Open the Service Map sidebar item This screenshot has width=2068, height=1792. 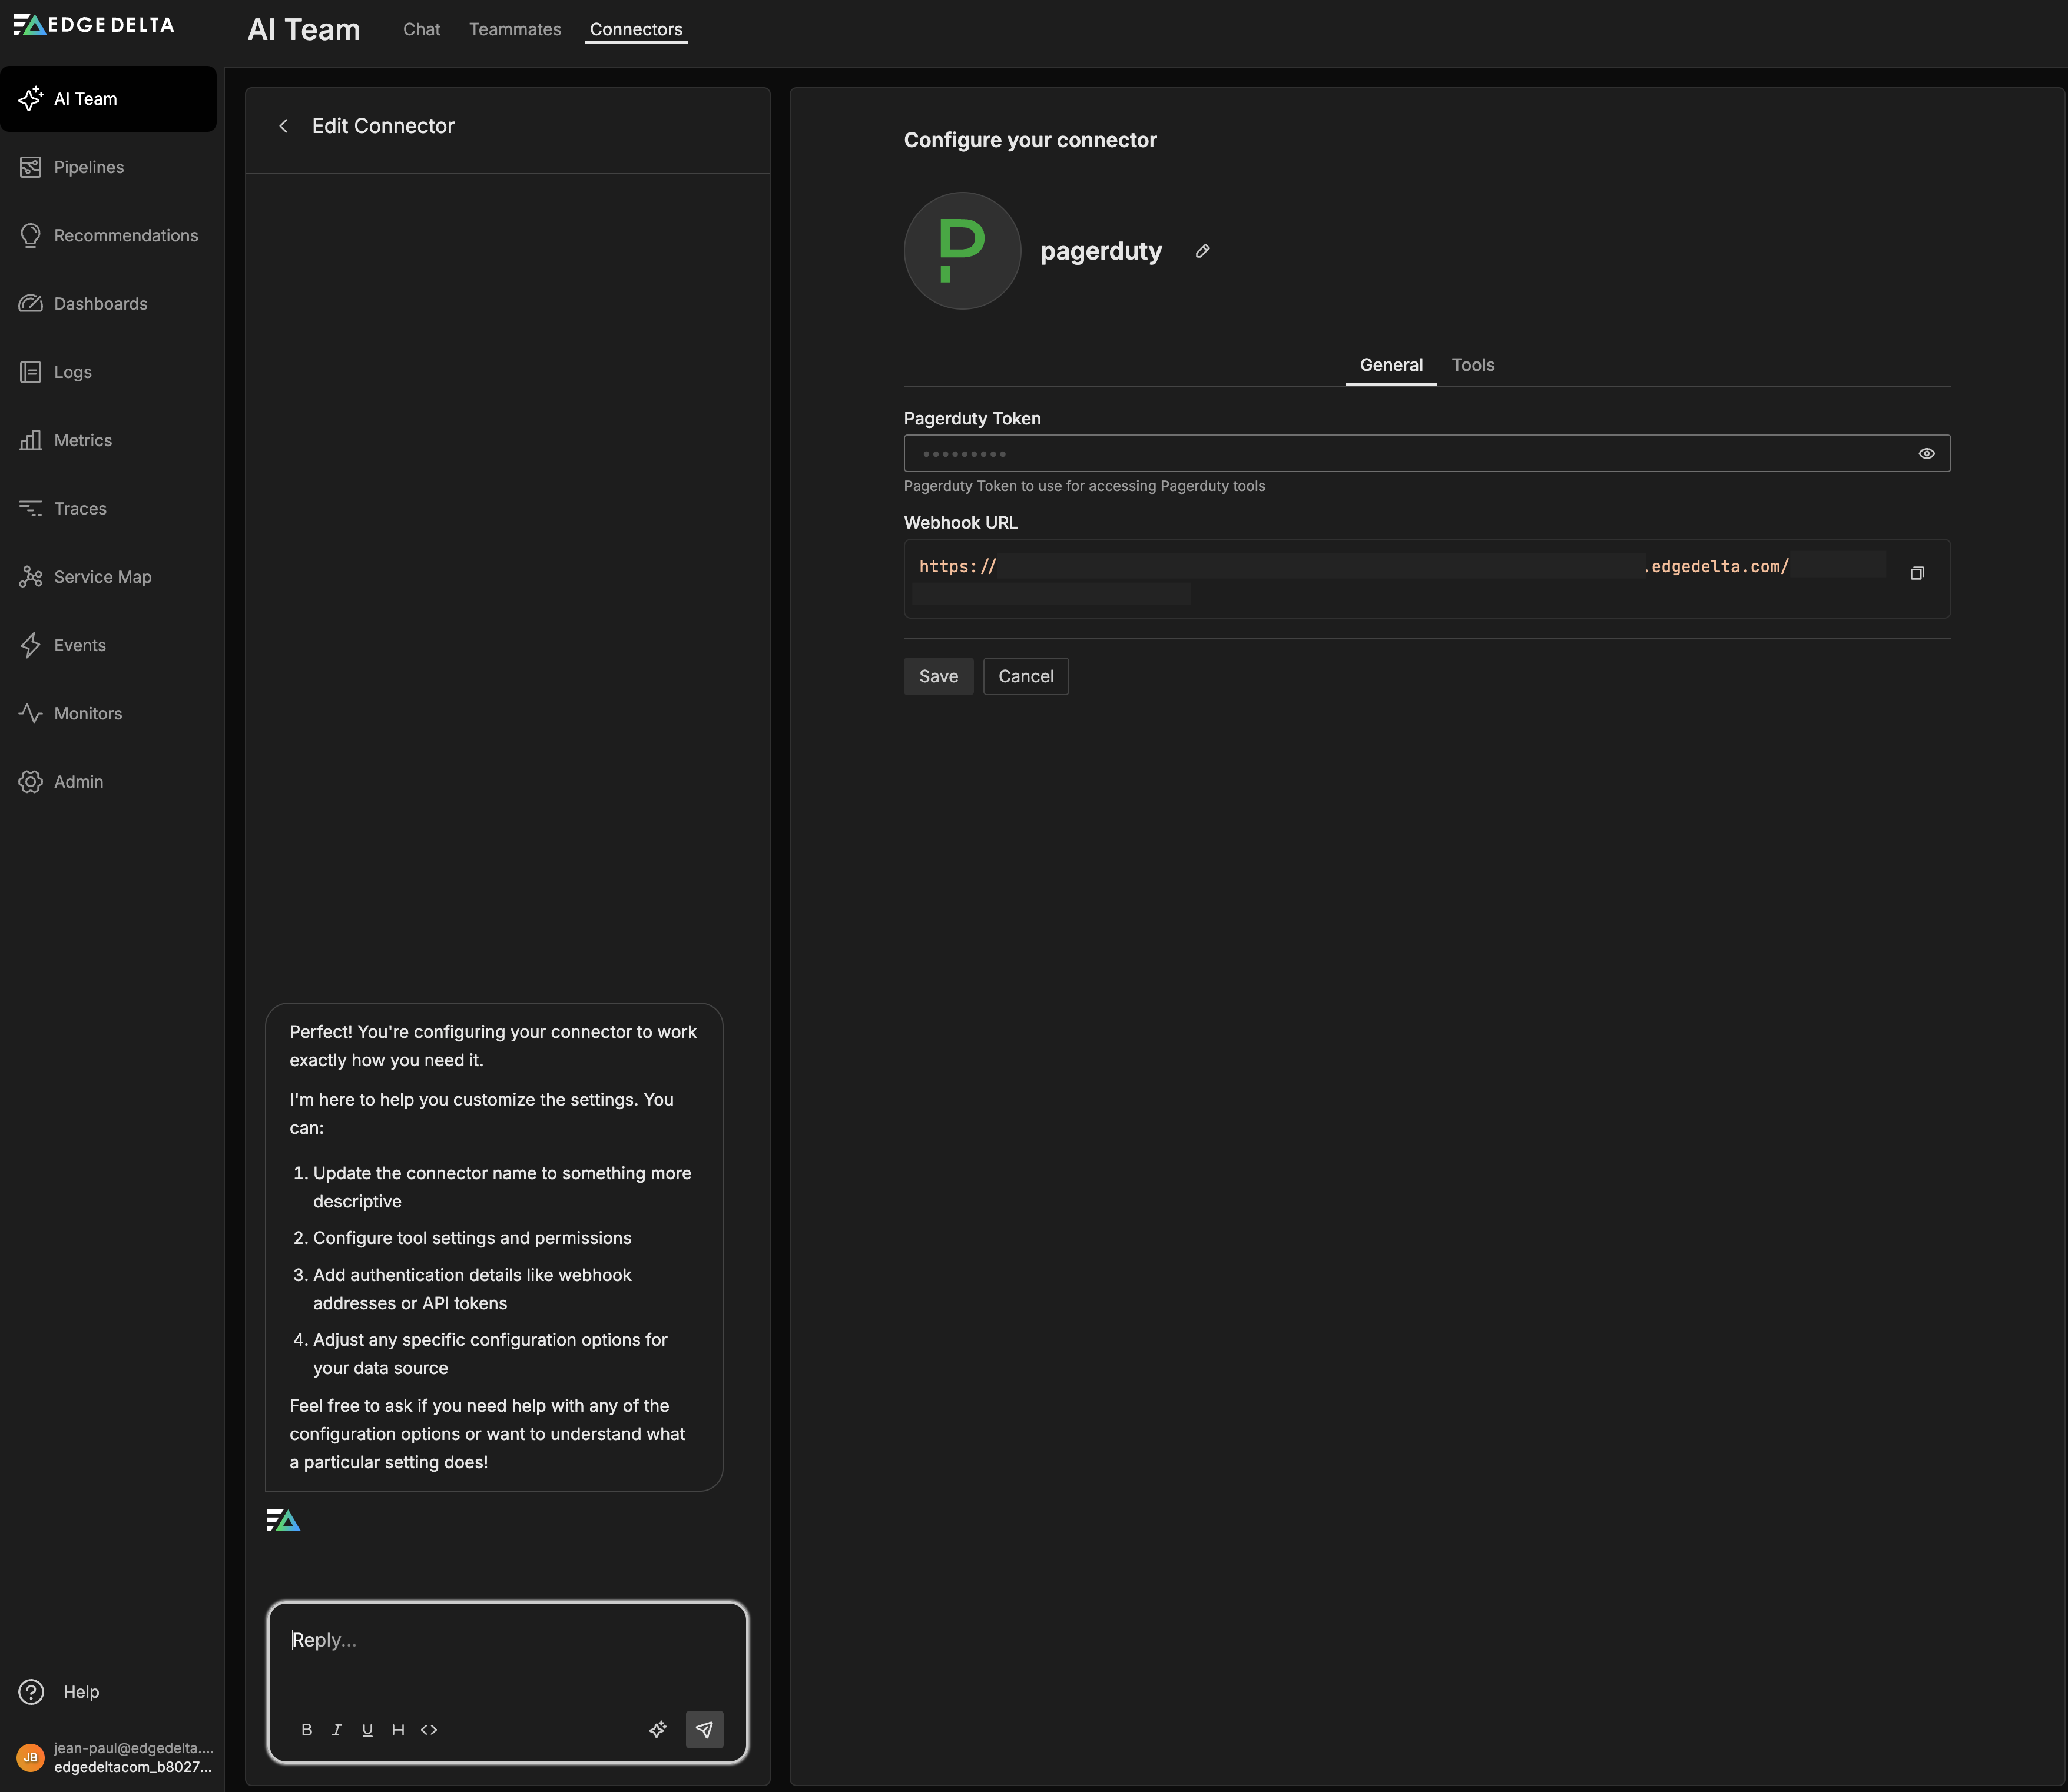click(x=102, y=577)
